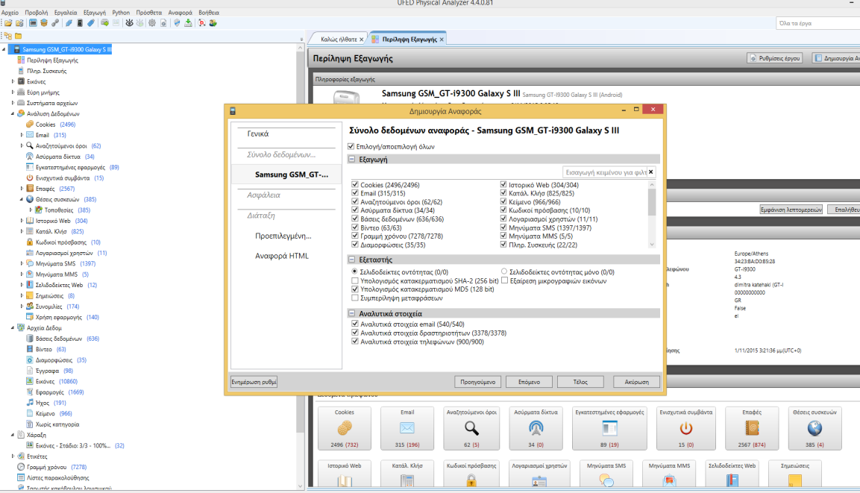
Task: Select Ασφάλεια in the dialog sidebar
Action: 263,195
